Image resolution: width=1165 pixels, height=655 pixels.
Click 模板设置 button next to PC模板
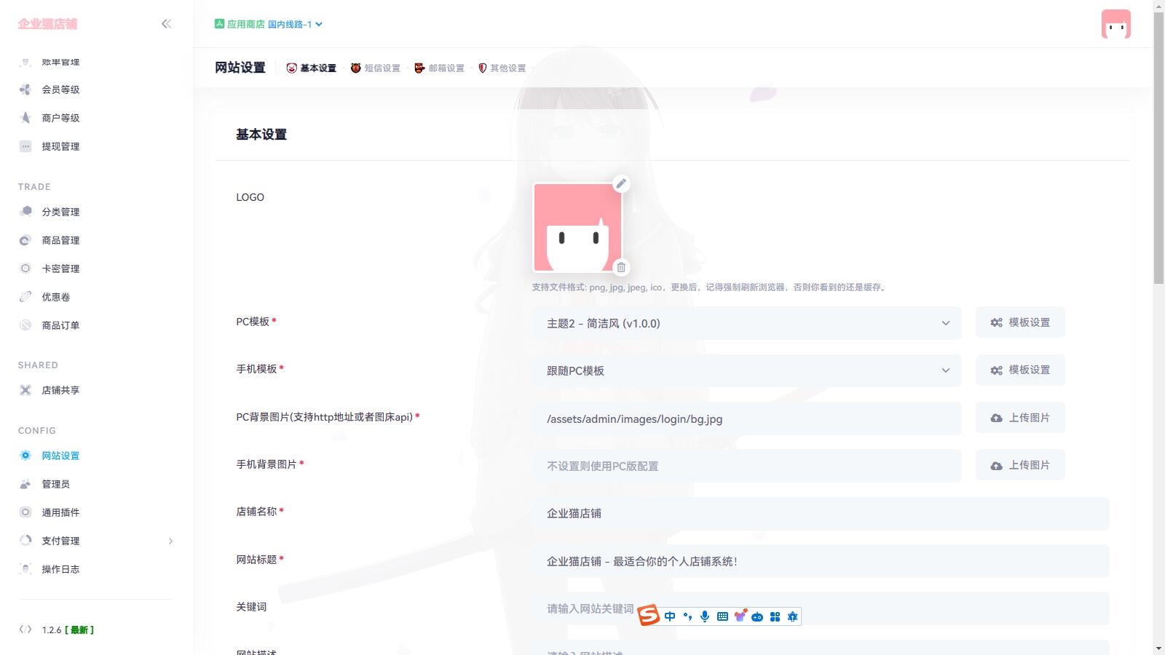point(1020,322)
